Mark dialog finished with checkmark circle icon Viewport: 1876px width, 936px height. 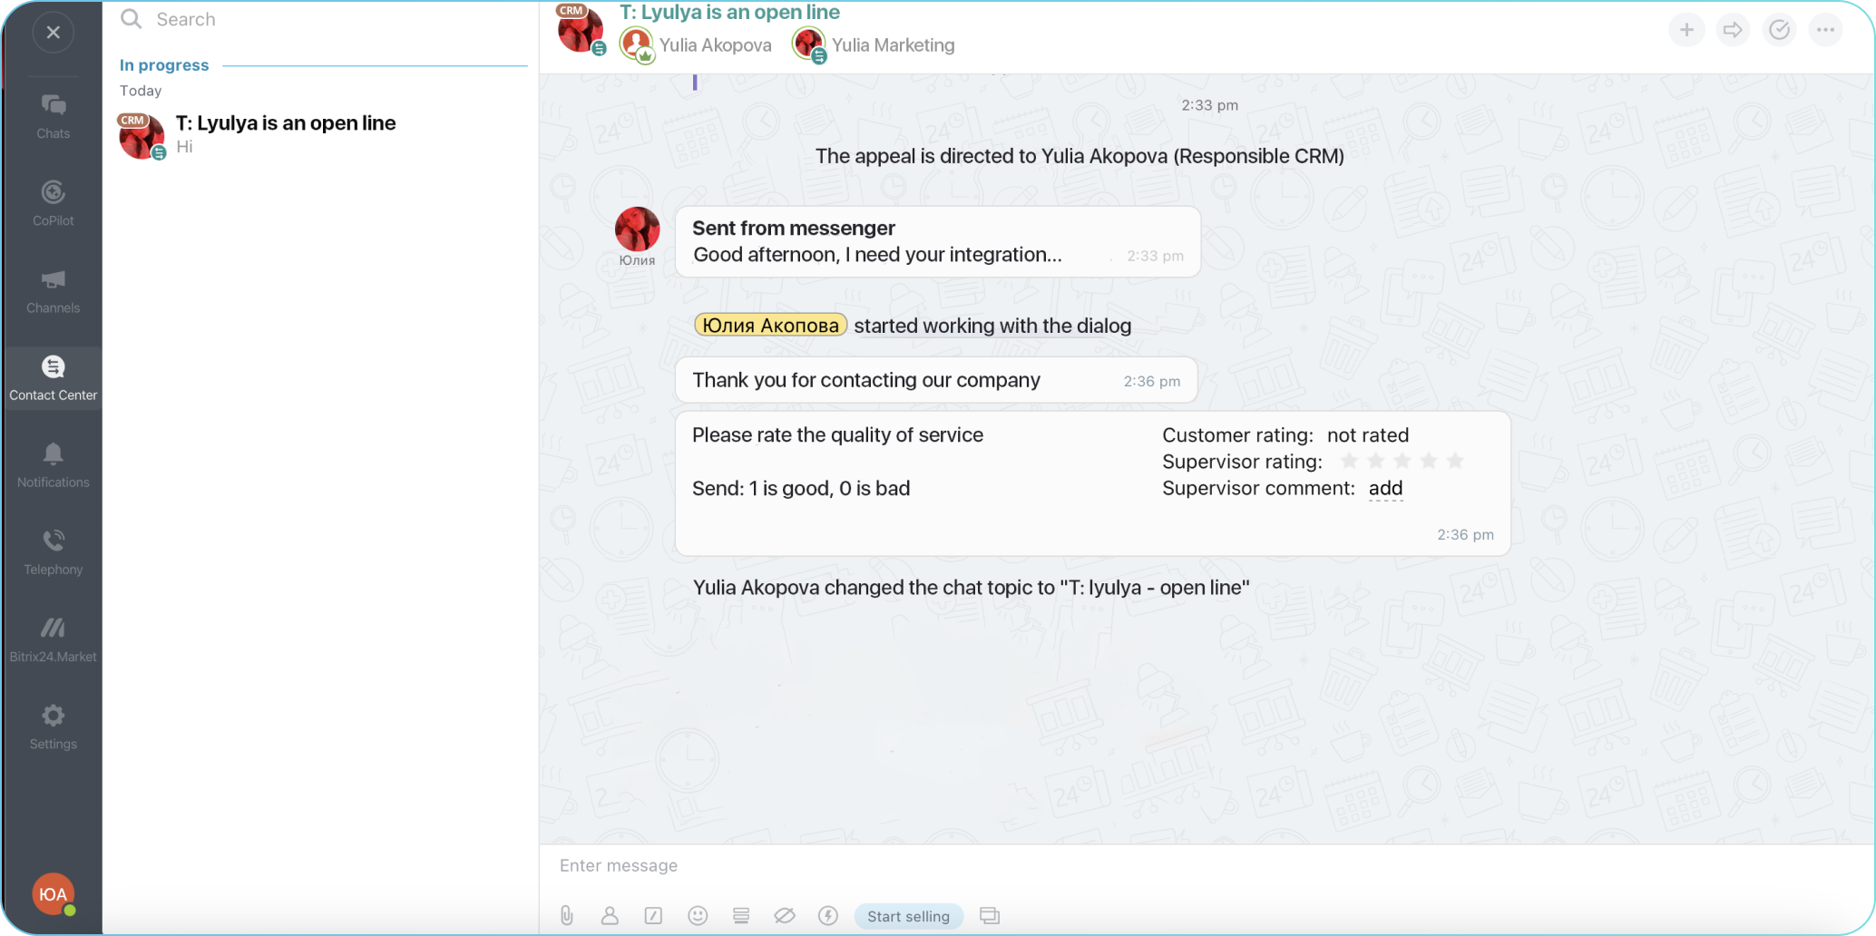click(1779, 30)
